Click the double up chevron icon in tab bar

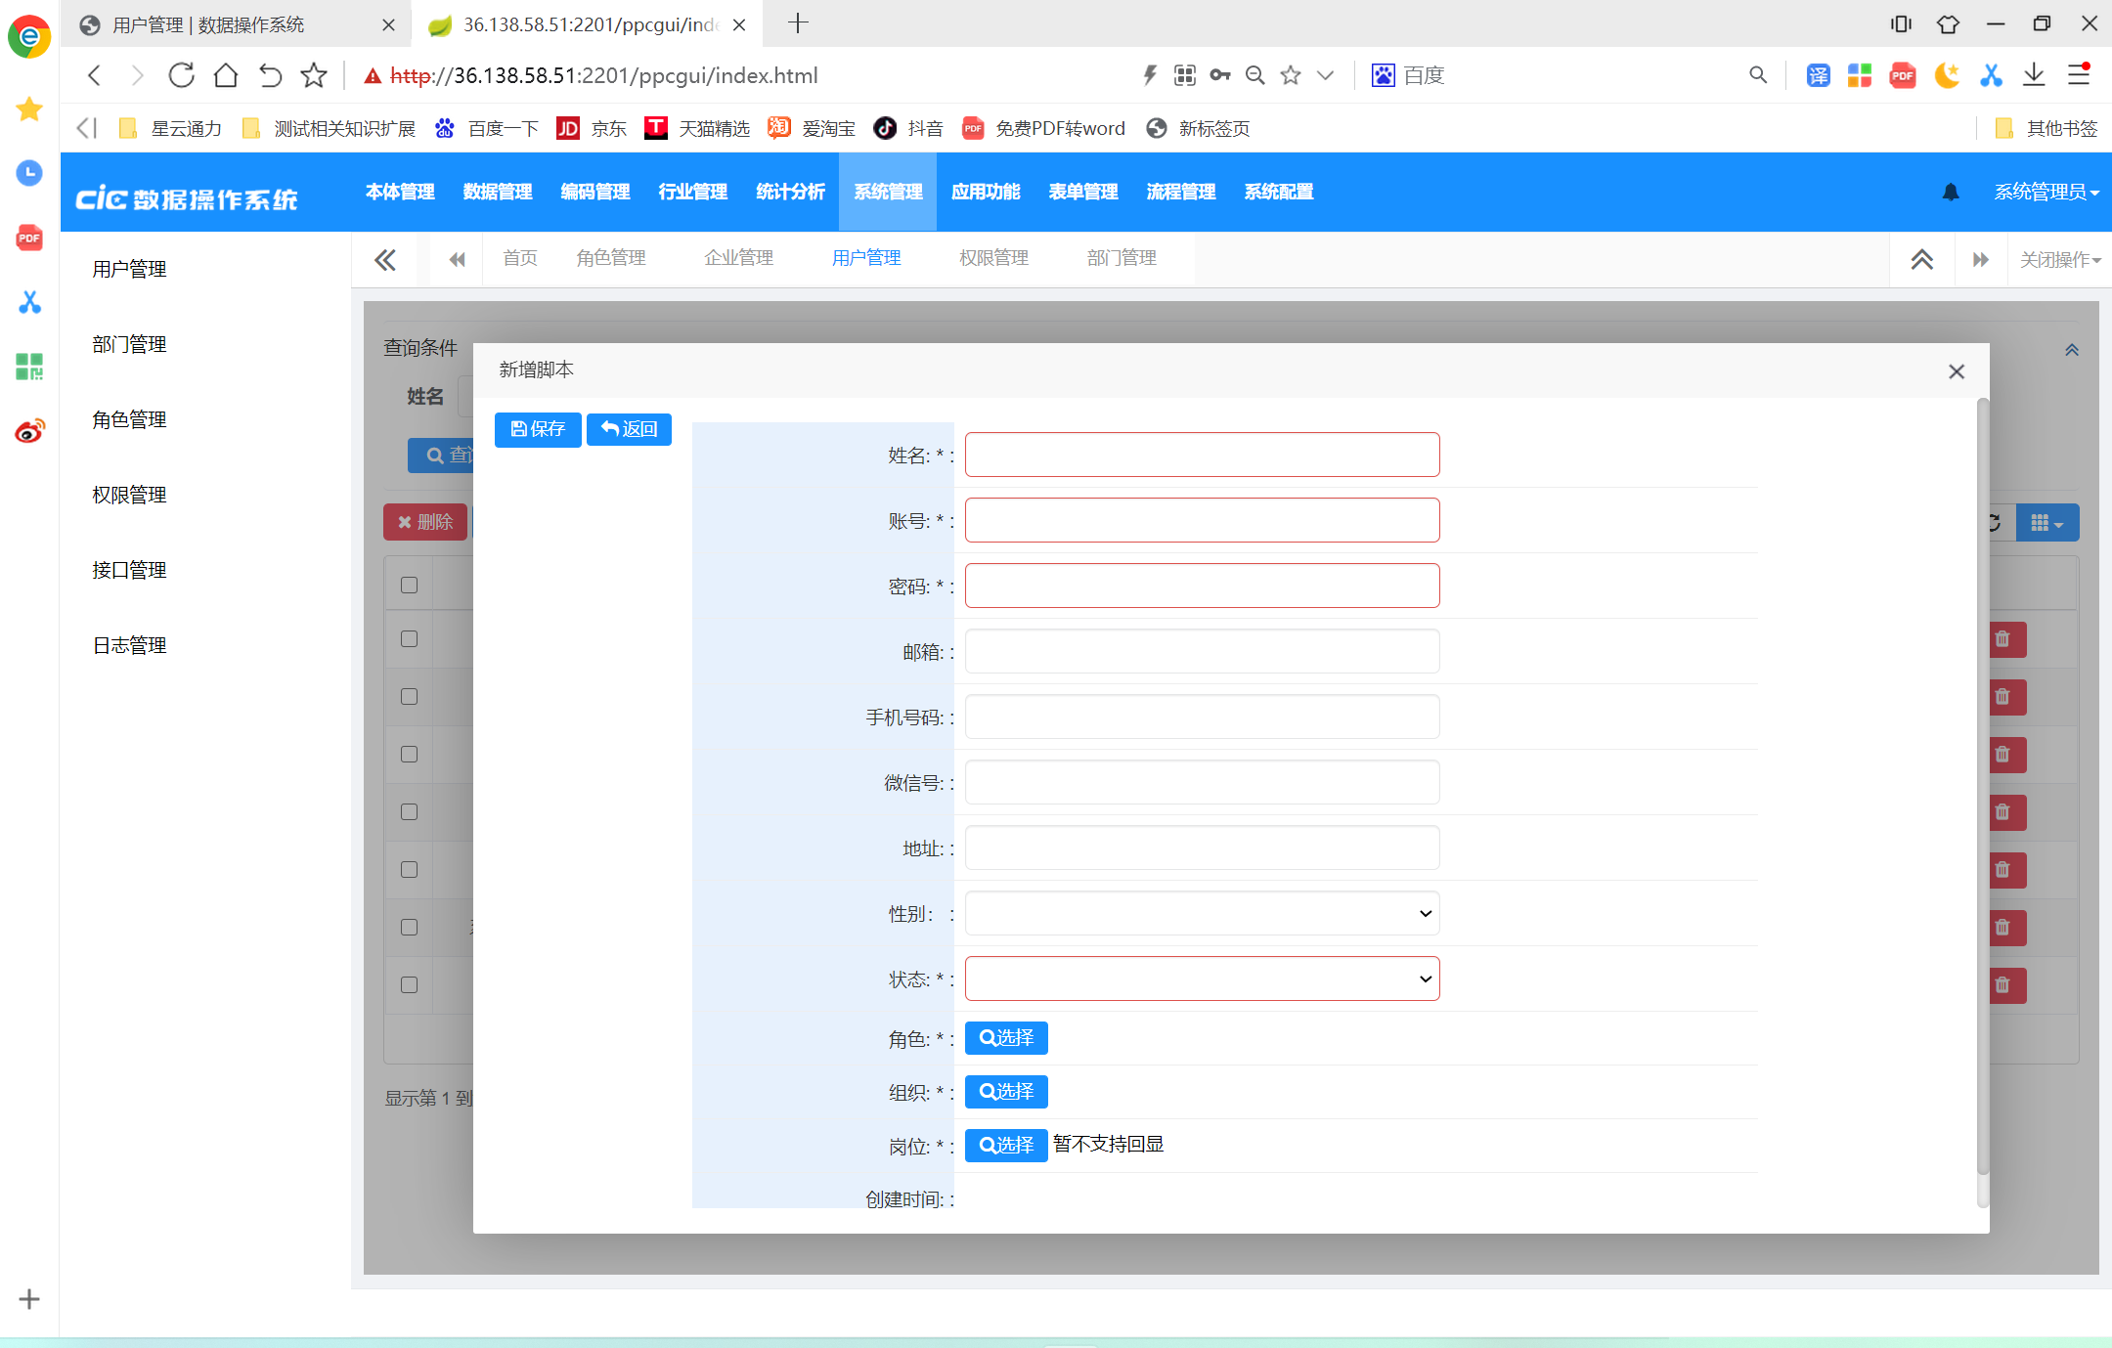tap(1921, 260)
